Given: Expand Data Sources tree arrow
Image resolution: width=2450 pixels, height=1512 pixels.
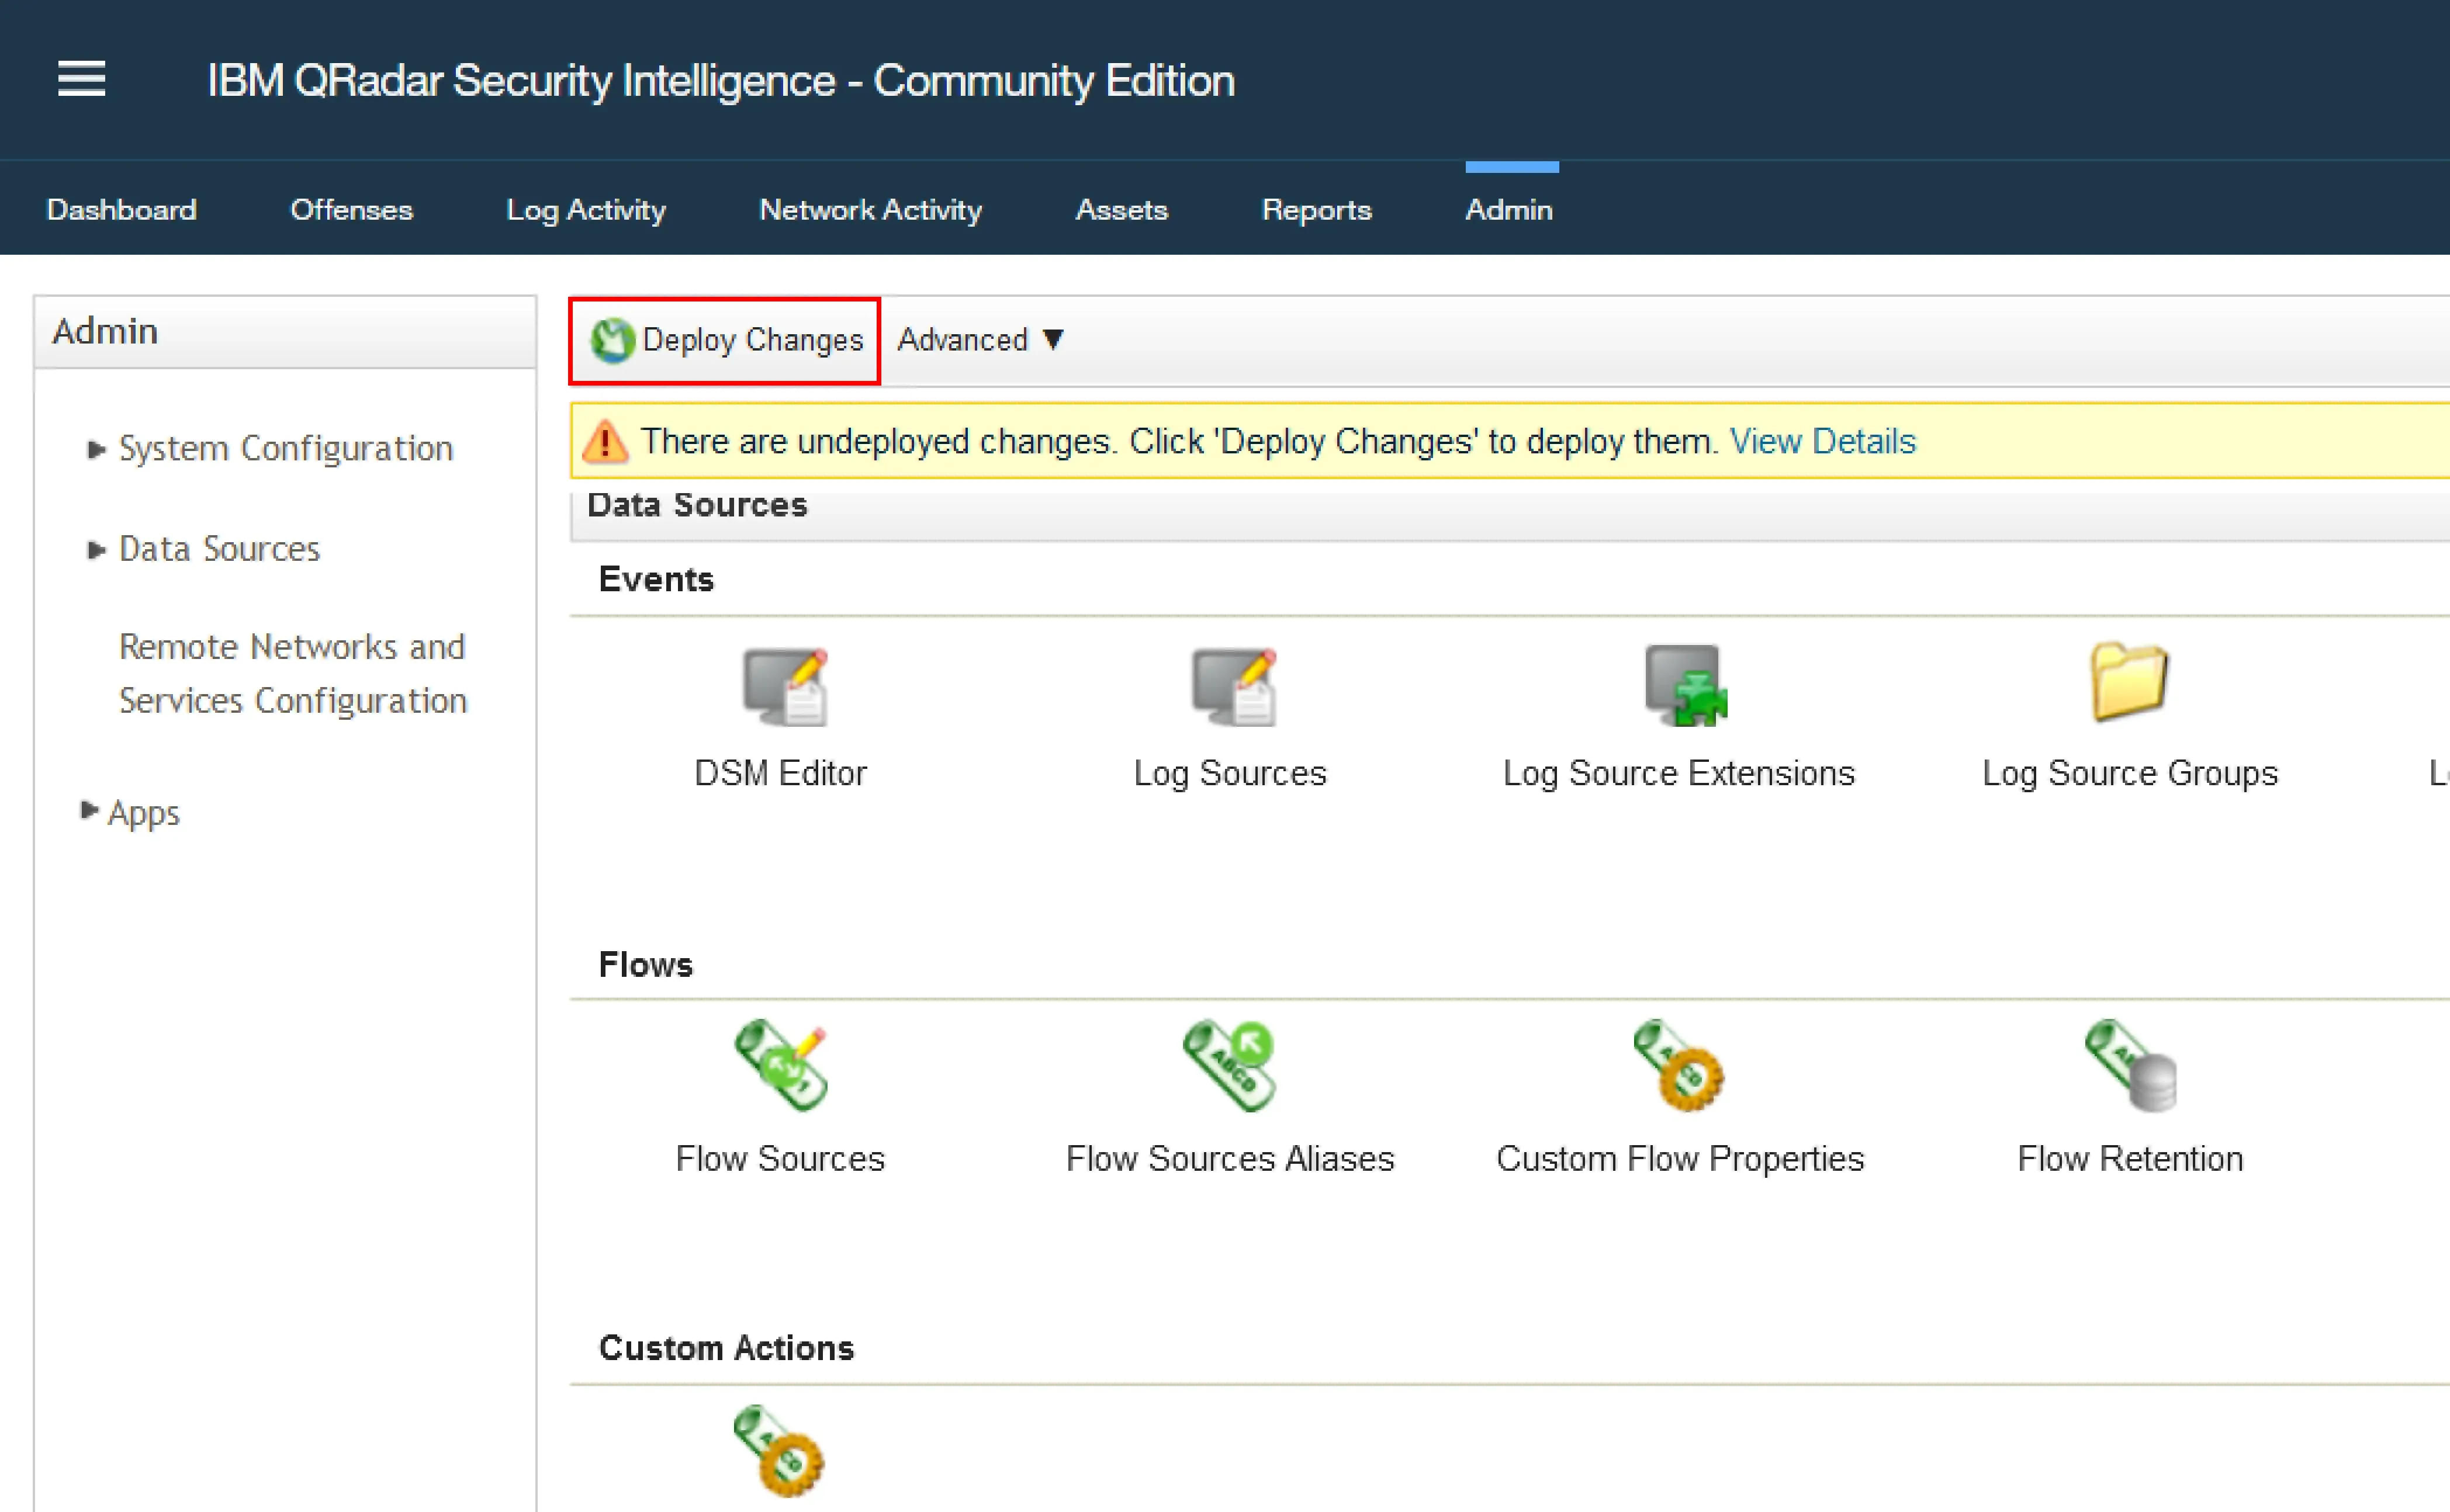Looking at the screenshot, I should point(96,549).
